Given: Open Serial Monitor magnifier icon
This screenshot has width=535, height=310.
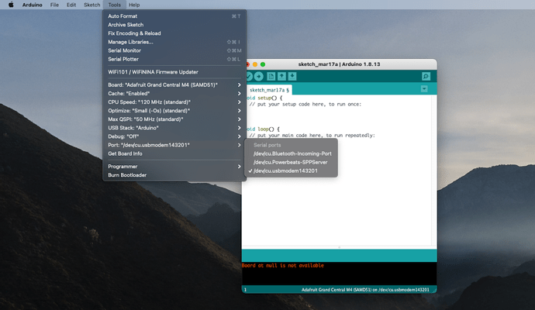Looking at the screenshot, I should (x=426, y=77).
